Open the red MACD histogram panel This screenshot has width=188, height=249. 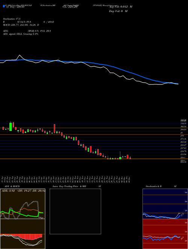23,234
